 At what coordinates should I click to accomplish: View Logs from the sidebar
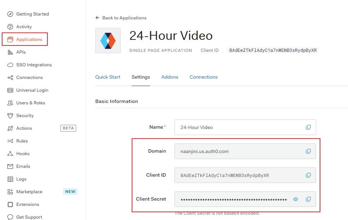click(21, 179)
